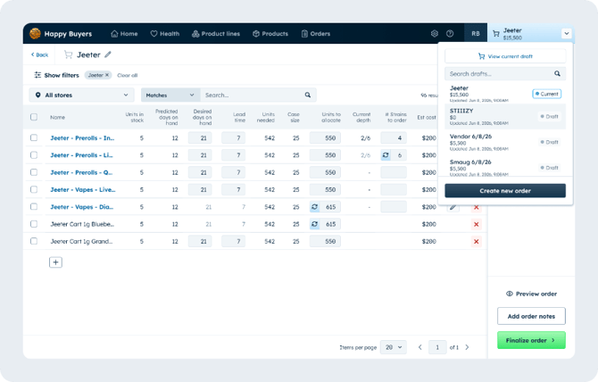Click Preview order
This screenshot has height=382, width=598.
click(531, 294)
